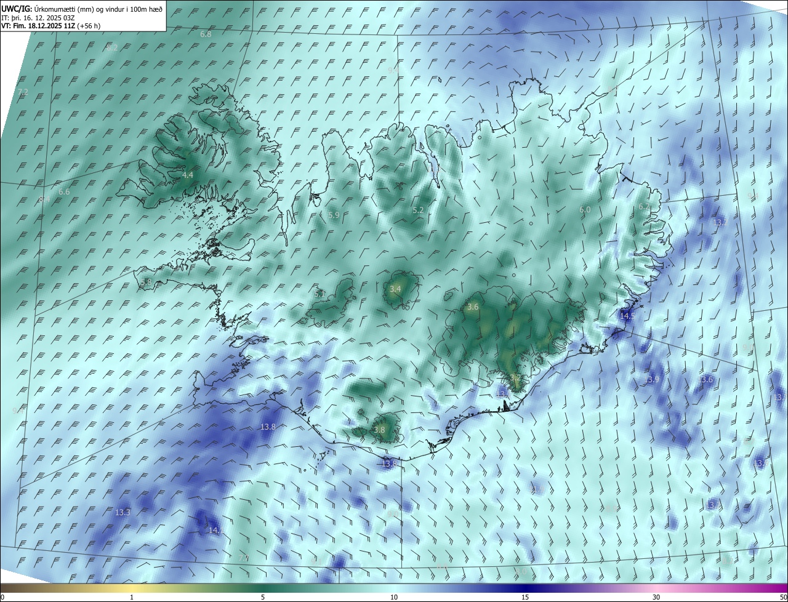Click the 5.1 value over Langjökull
The height and width of the screenshot is (602, 788).
point(320,294)
